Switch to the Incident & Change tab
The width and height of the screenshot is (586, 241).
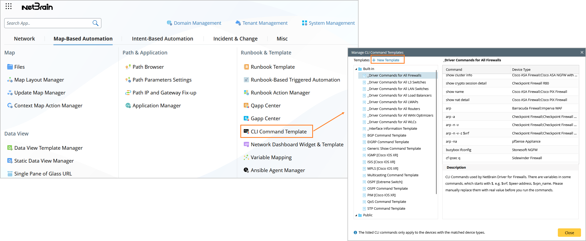pyautogui.click(x=235, y=39)
